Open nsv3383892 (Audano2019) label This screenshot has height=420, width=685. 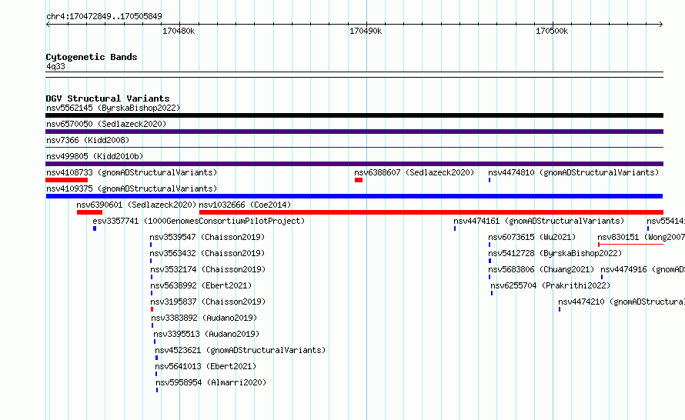click(x=204, y=318)
